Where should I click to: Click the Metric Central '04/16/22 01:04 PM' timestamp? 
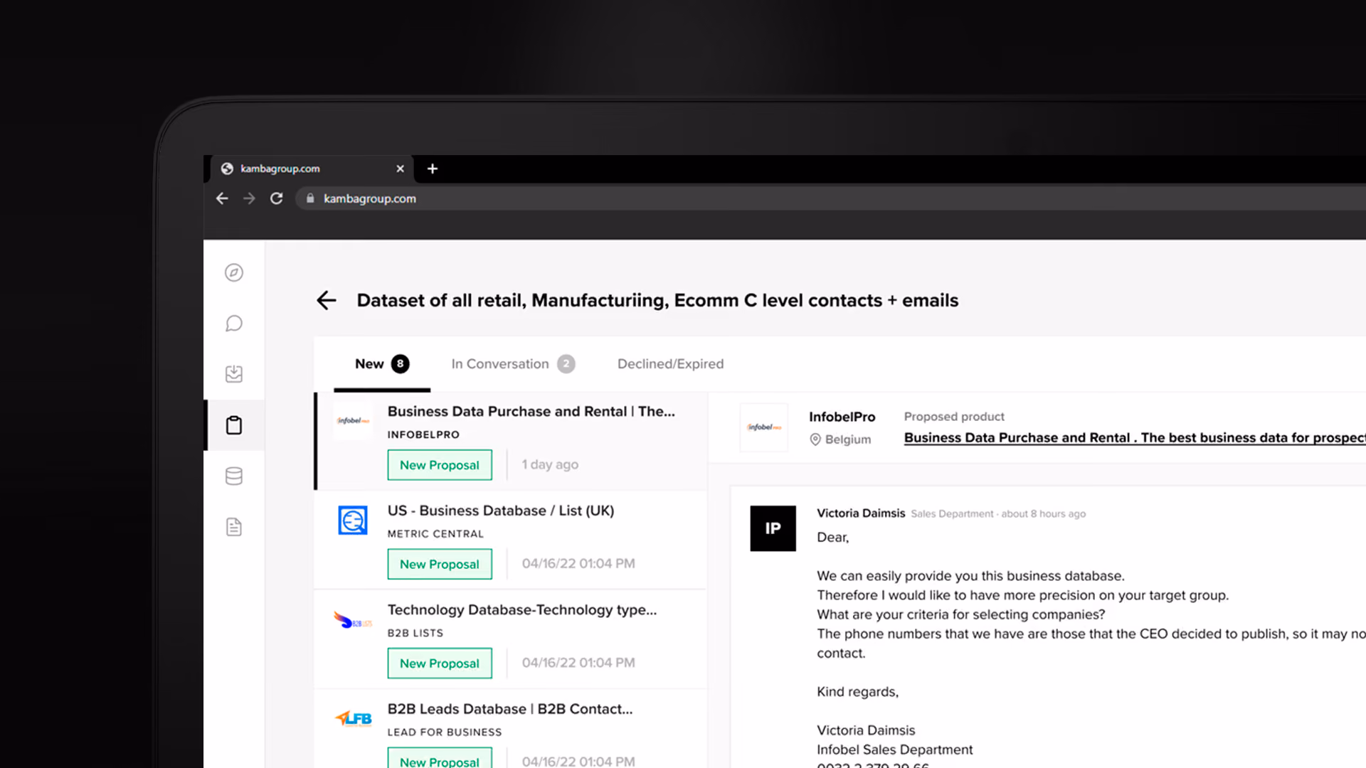578,564
